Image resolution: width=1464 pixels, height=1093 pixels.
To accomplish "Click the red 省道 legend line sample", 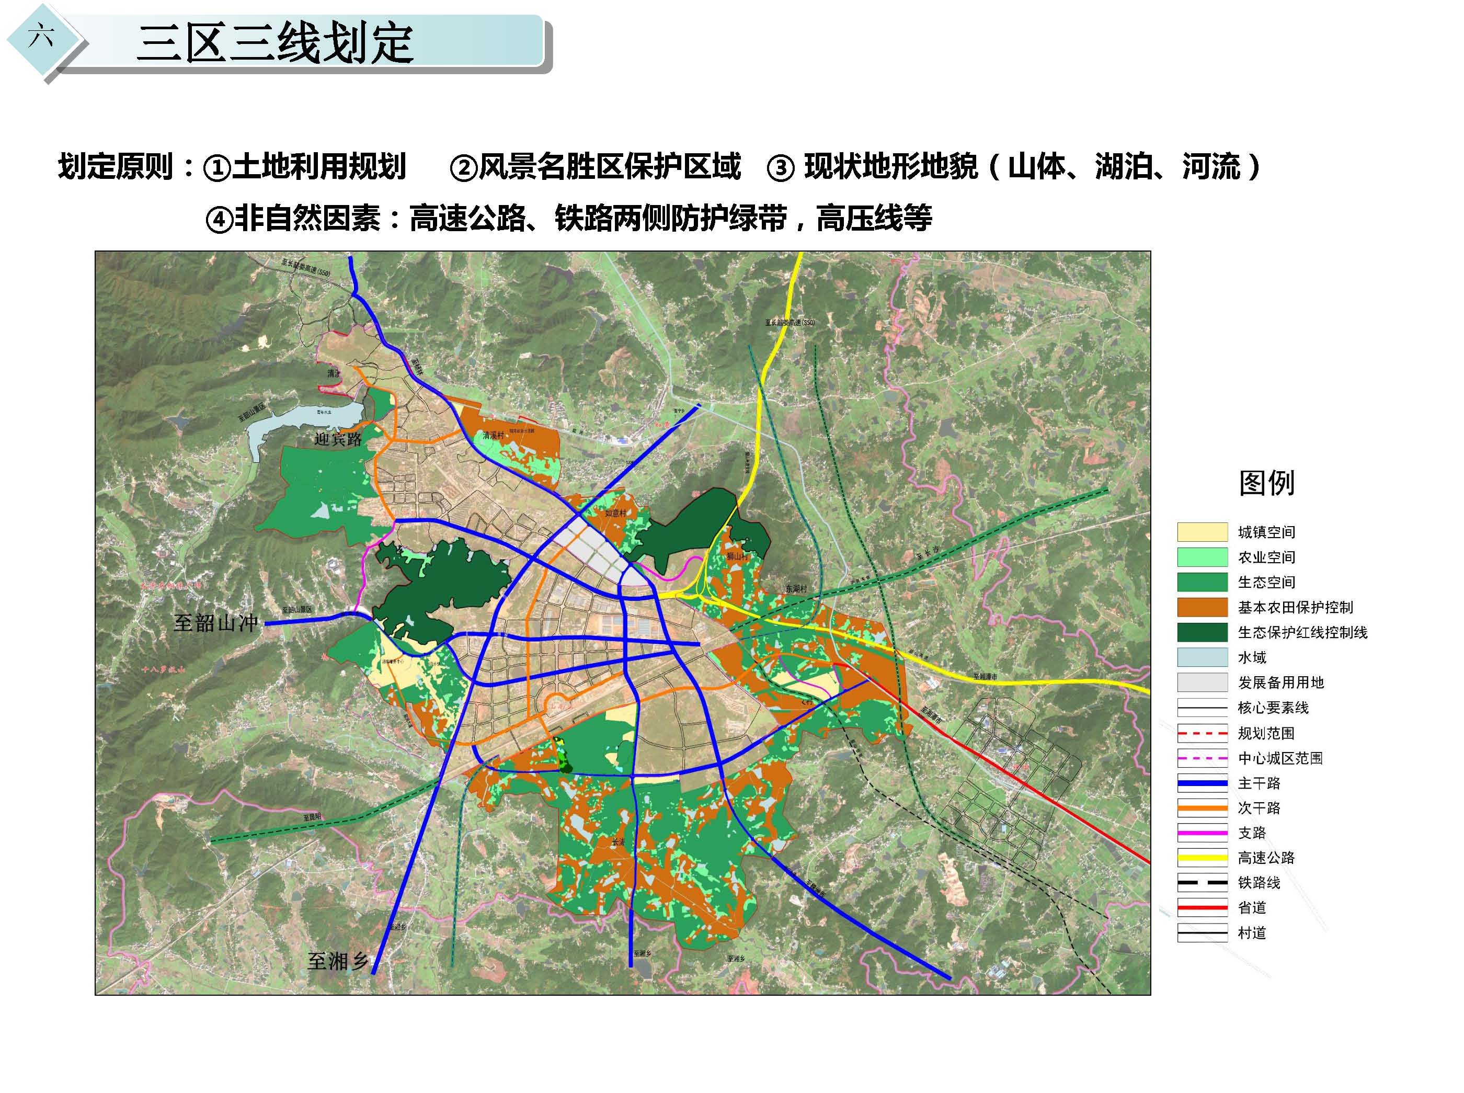I will pos(1202,908).
